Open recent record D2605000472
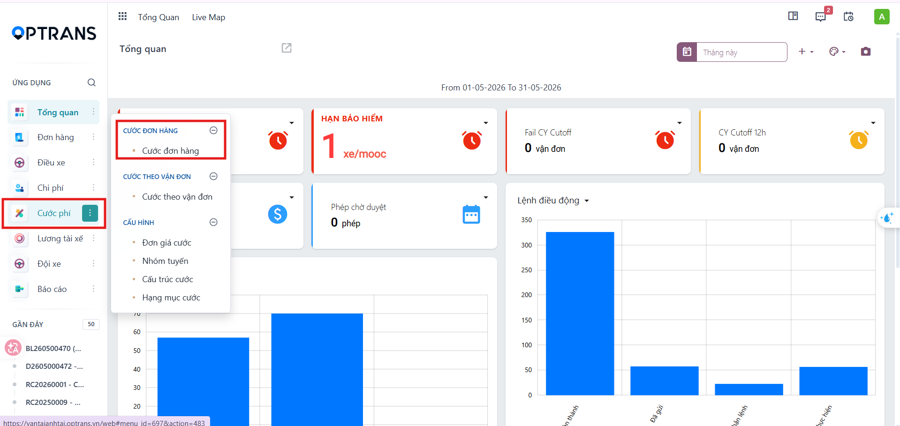 54,366
